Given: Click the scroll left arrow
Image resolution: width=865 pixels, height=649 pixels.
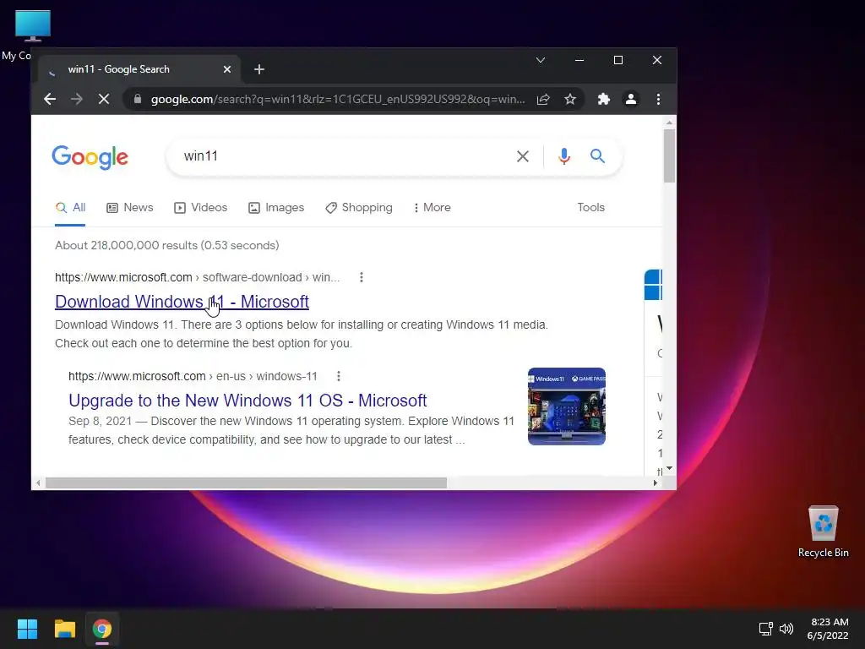Looking at the screenshot, I should (37, 483).
